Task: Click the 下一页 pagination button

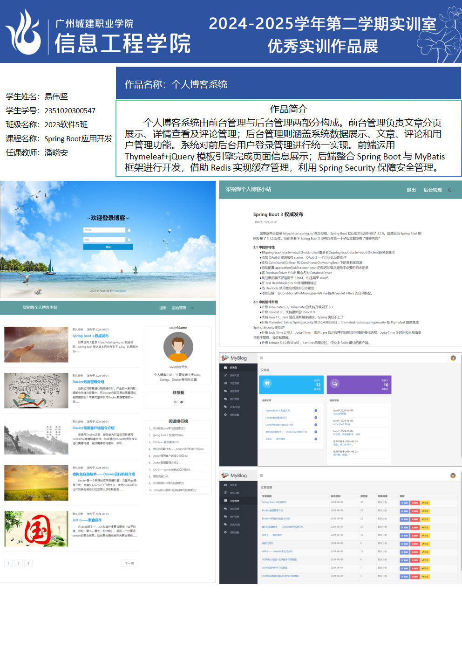Action: point(129,564)
